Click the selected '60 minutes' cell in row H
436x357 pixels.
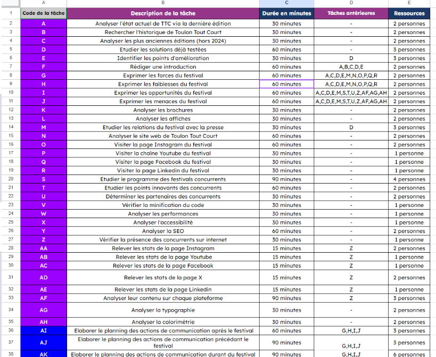(287, 84)
